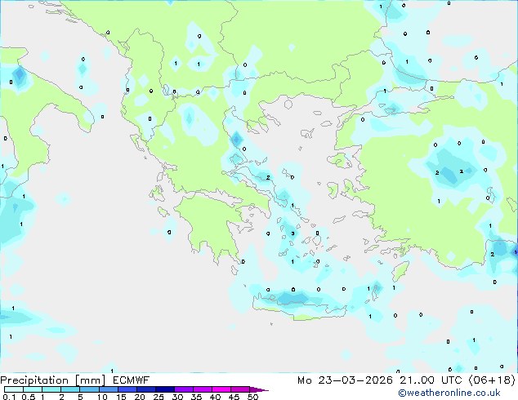Click the 0.5–1 mm legend color box
Viewport: 518px width, 400px height.
33,389
